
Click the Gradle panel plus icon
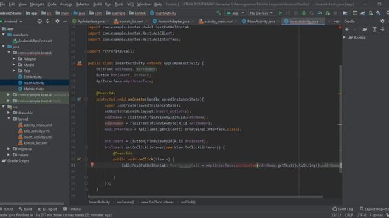click(347, 30)
